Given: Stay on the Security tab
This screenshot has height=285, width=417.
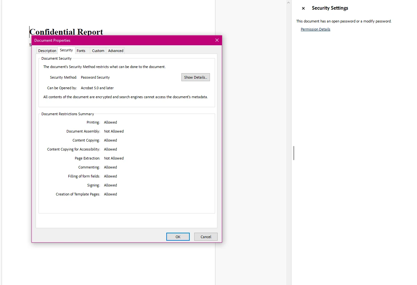Looking at the screenshot, I should pos(66,50).
